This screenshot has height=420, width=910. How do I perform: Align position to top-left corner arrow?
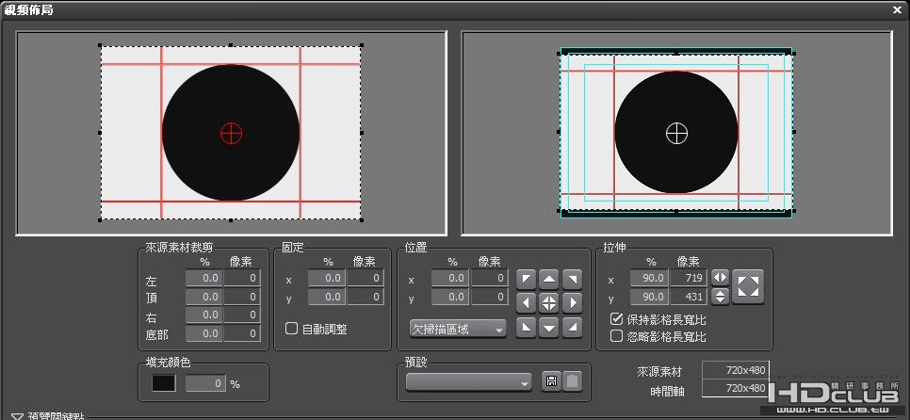(x=527, y=279)
